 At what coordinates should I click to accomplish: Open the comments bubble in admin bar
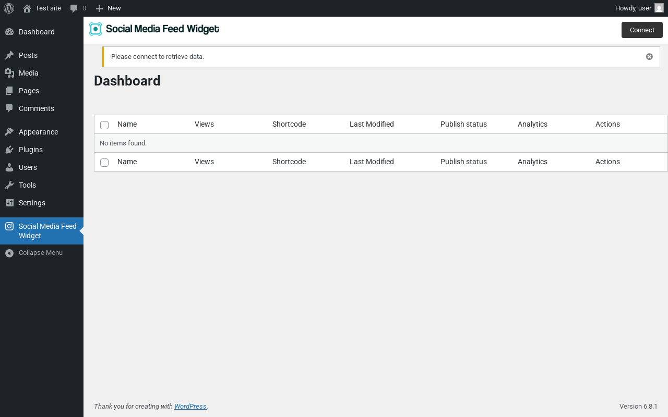[74, 8]
